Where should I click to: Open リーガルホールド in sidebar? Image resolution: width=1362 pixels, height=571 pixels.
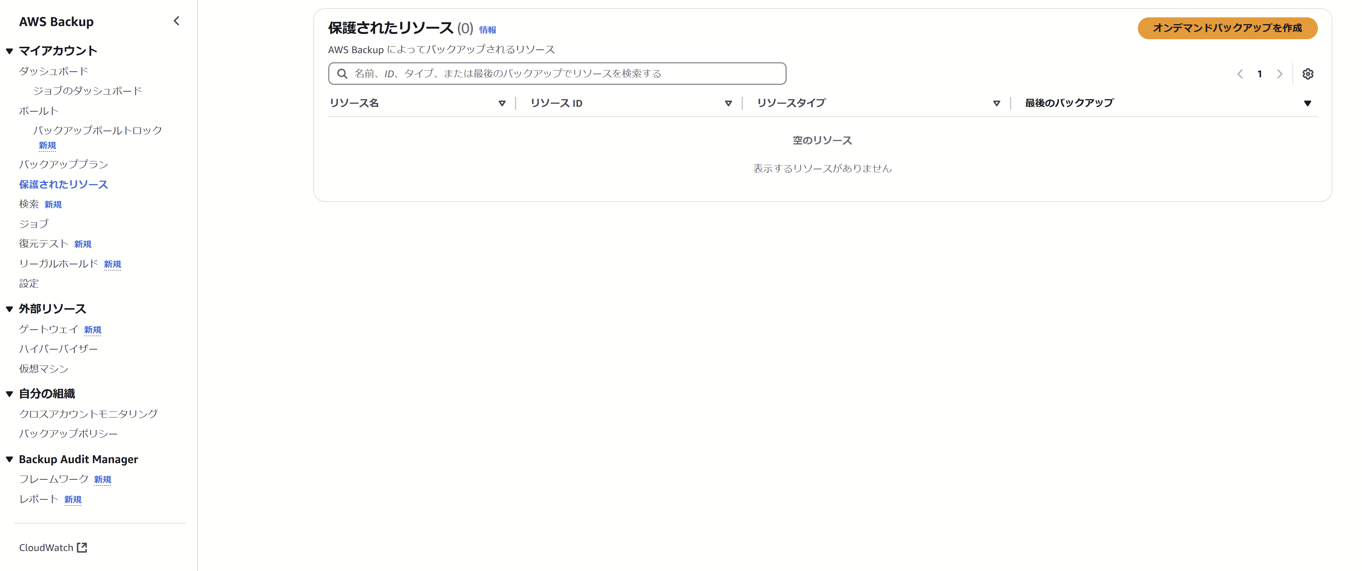point(58,264)
